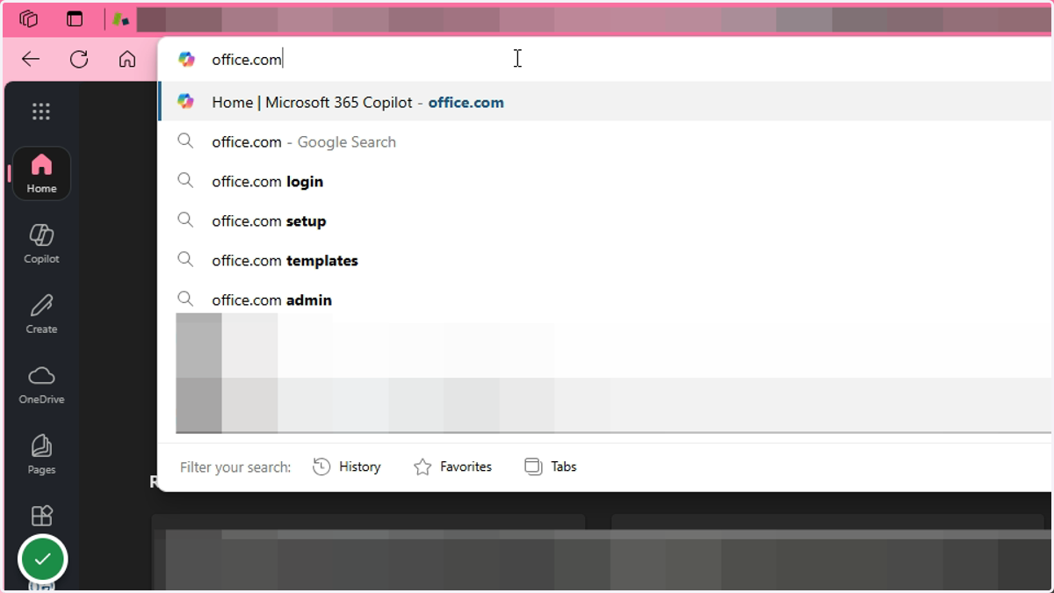This screenshot has height=593, width=1054.
Task: Open the workspaces icon in title bar
Action: [29, 18]
